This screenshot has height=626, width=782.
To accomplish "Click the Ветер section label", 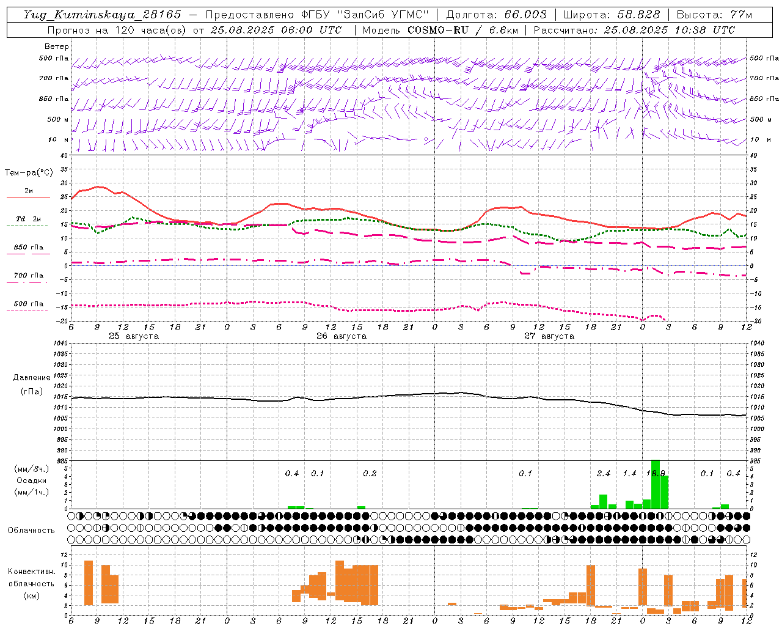I will [x=56, y=46].
